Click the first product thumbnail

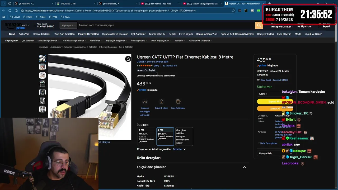pos(42,58)
